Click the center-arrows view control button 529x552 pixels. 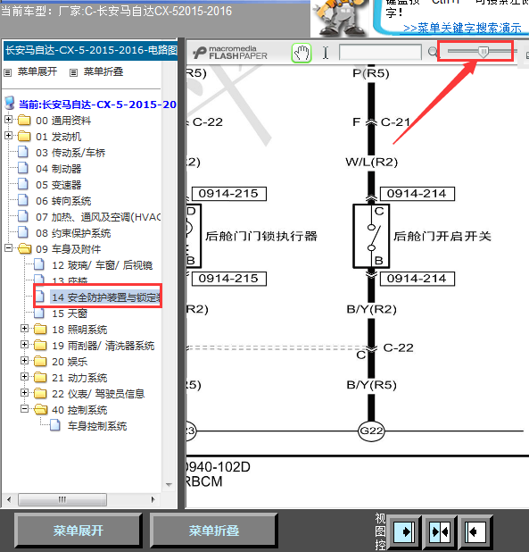[x=441, y=531]
